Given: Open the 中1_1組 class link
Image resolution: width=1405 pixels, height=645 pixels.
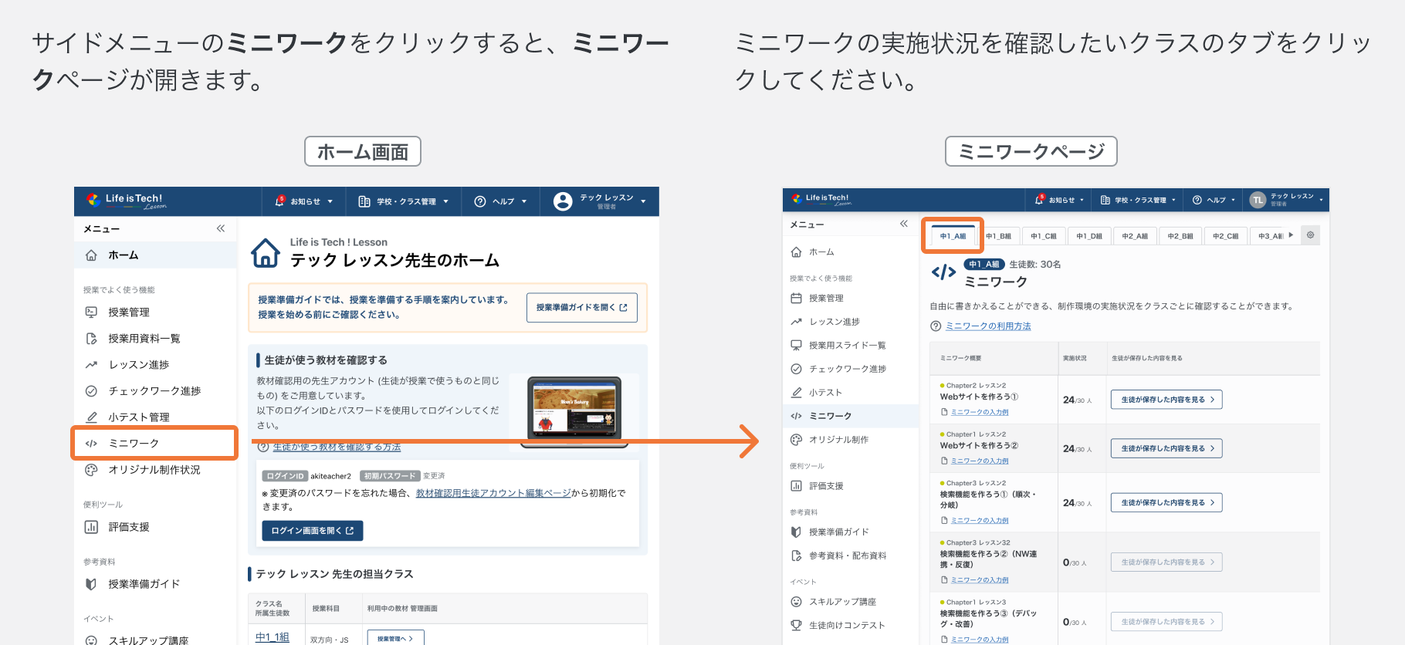Looking at the screenshot, I should point(273,637).
